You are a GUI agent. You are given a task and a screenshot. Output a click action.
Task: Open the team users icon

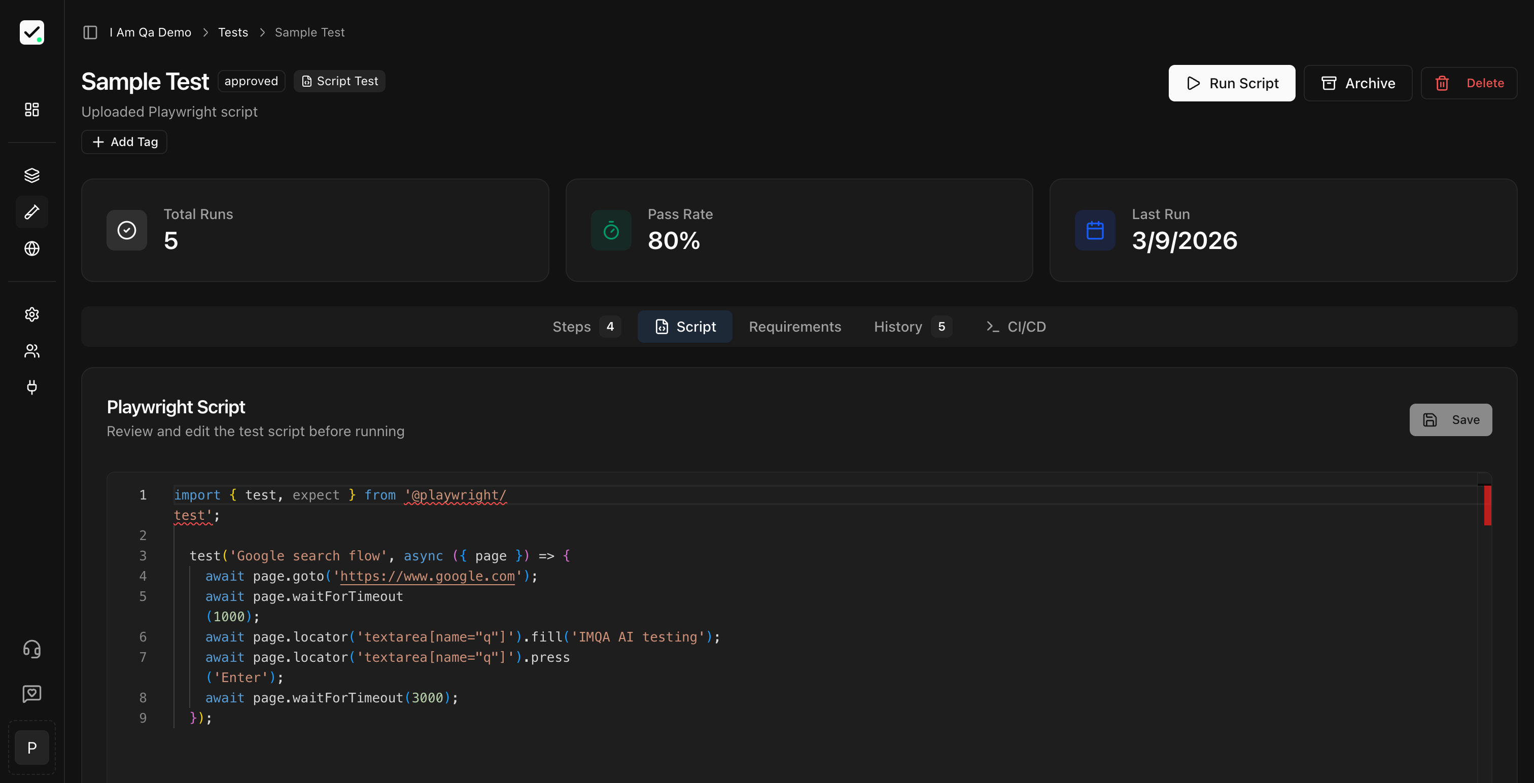click(32, 351)
